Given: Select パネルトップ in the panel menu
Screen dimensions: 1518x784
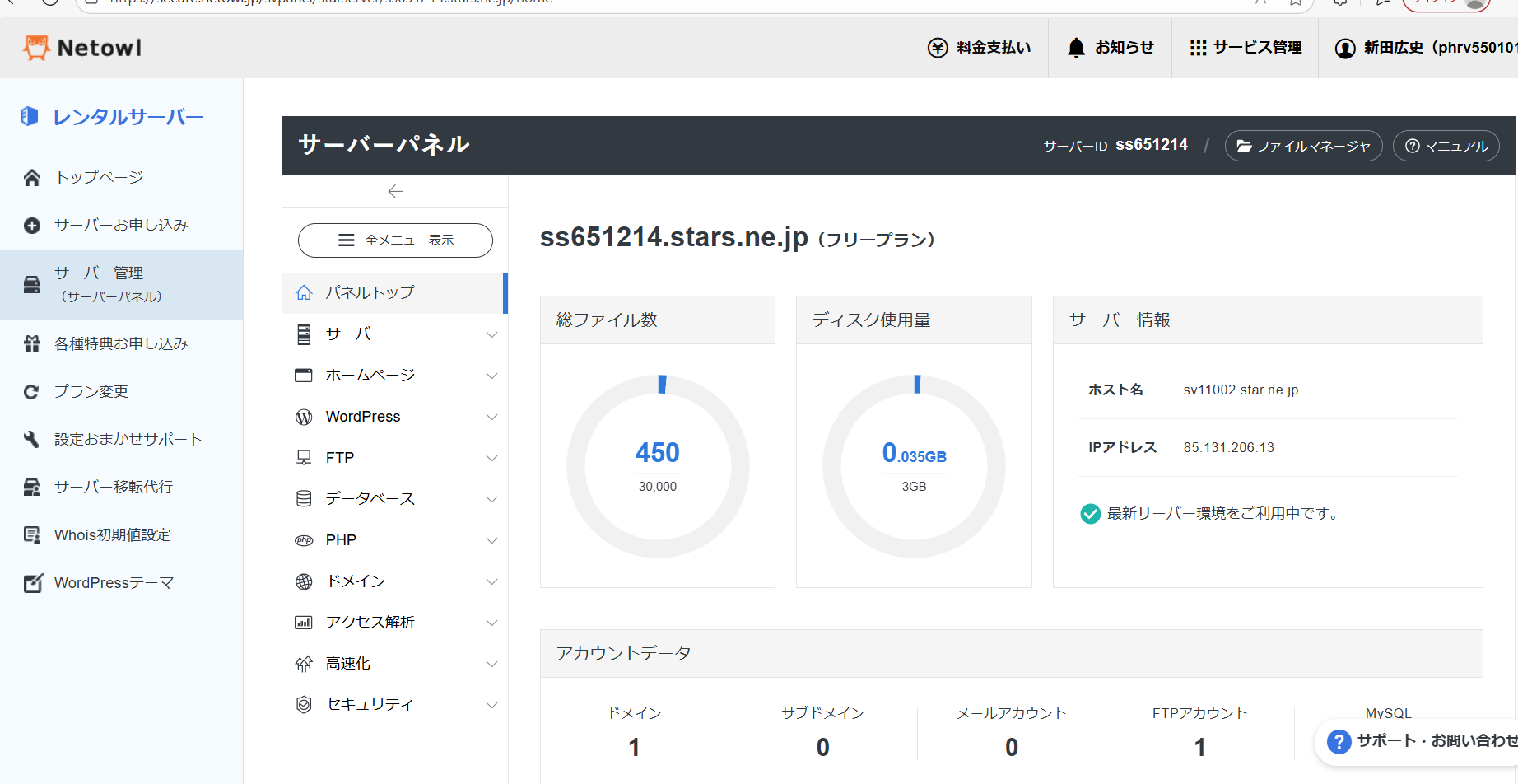Looking at the screenshot, I should pyautogui.click(x=395, y=293).
